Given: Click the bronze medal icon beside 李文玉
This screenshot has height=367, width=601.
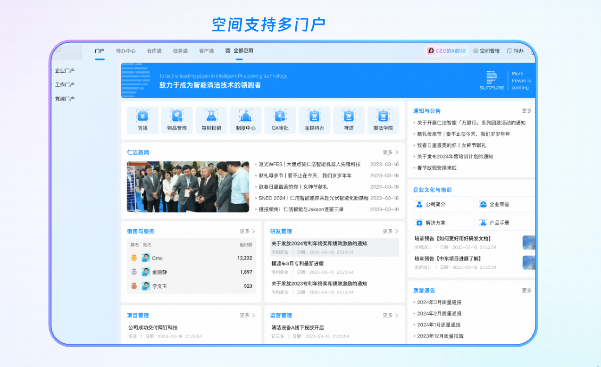Looking at the screenshot, I should point(134,286).
